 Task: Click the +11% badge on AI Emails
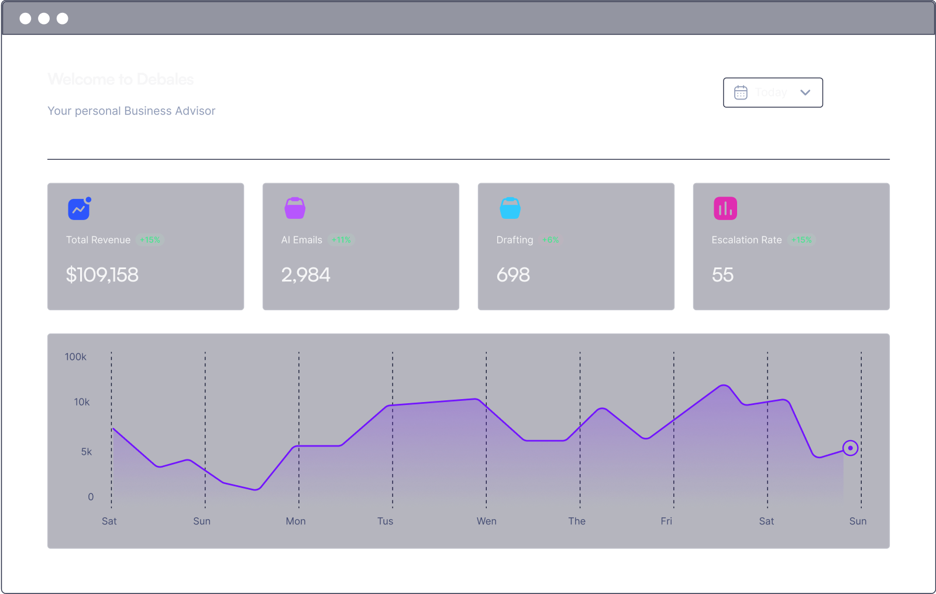pyautogui.click(x=340, y=240)
